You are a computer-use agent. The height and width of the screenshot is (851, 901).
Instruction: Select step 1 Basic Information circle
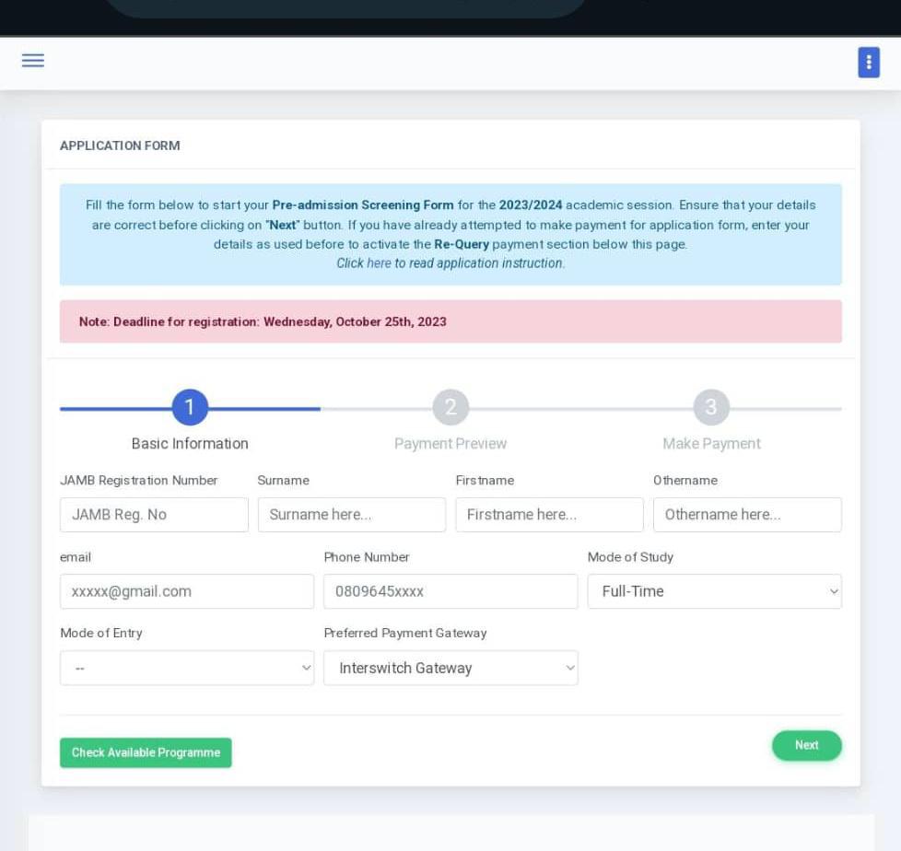(x=190, y=407)
